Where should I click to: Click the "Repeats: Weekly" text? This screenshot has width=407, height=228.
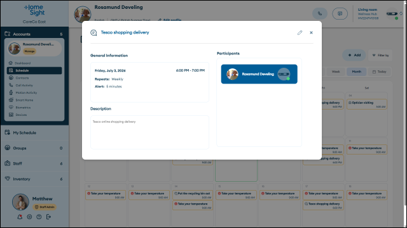point(109,79)
